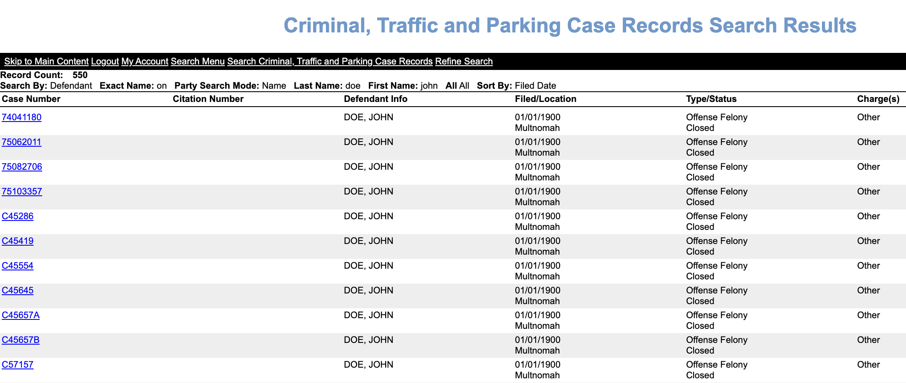View case C45419 record
The image size is (906, 383).
tap(17, 241)
